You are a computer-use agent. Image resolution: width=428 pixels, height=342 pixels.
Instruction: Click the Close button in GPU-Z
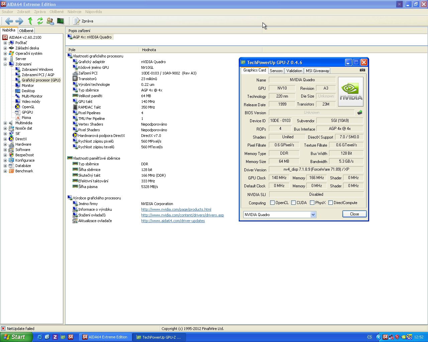354,214
